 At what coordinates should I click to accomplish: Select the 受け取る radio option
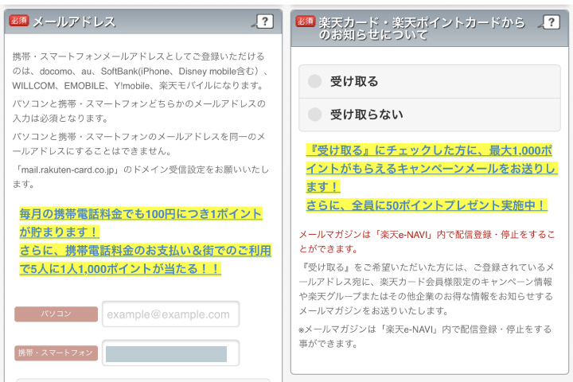click(430, 81)
